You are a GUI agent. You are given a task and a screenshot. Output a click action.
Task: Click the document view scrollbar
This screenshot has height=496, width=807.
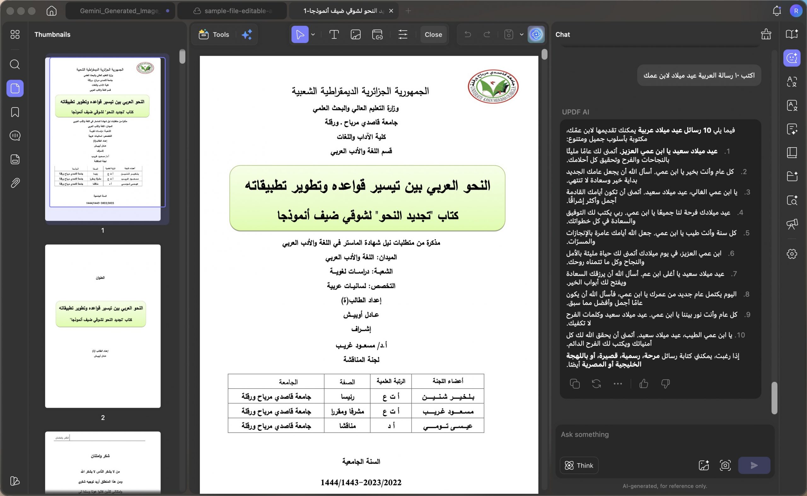pyautogui.click(x=544, y=55)
